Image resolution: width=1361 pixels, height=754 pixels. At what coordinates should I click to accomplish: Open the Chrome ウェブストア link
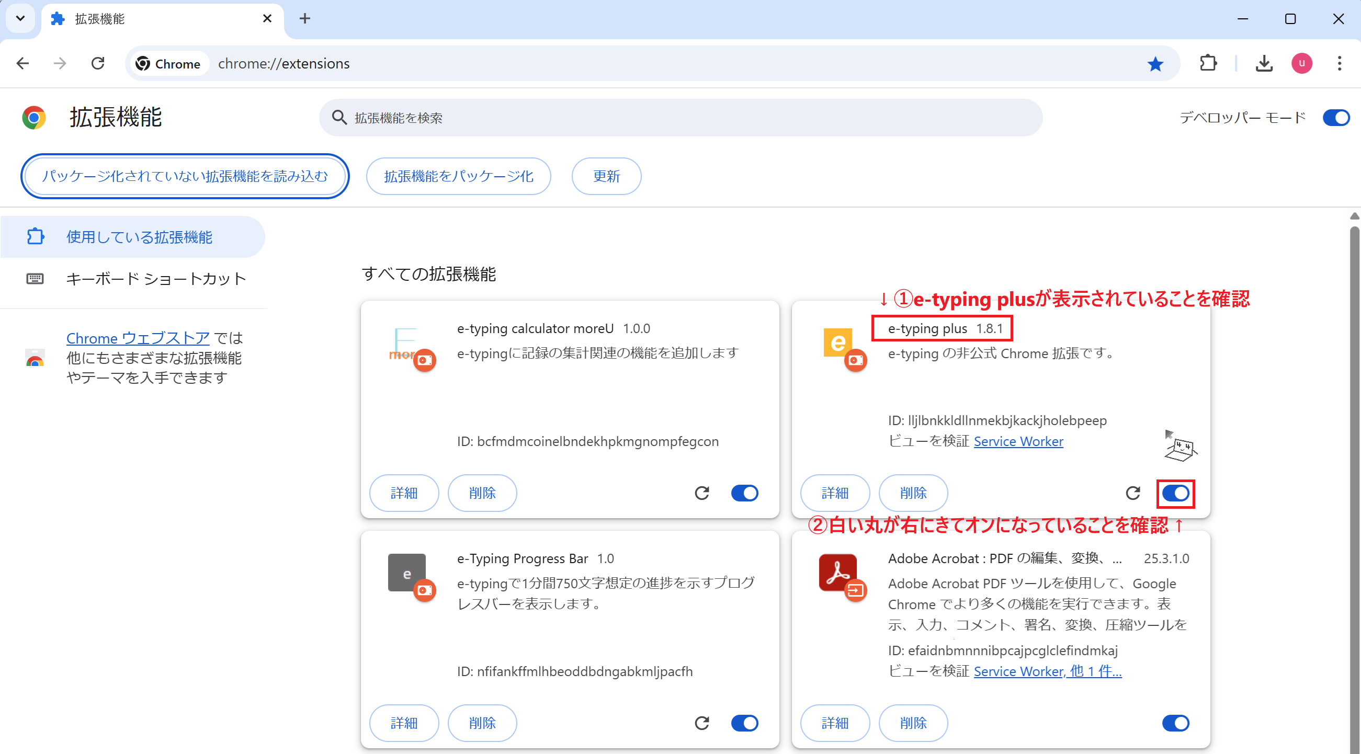(138, 338)
